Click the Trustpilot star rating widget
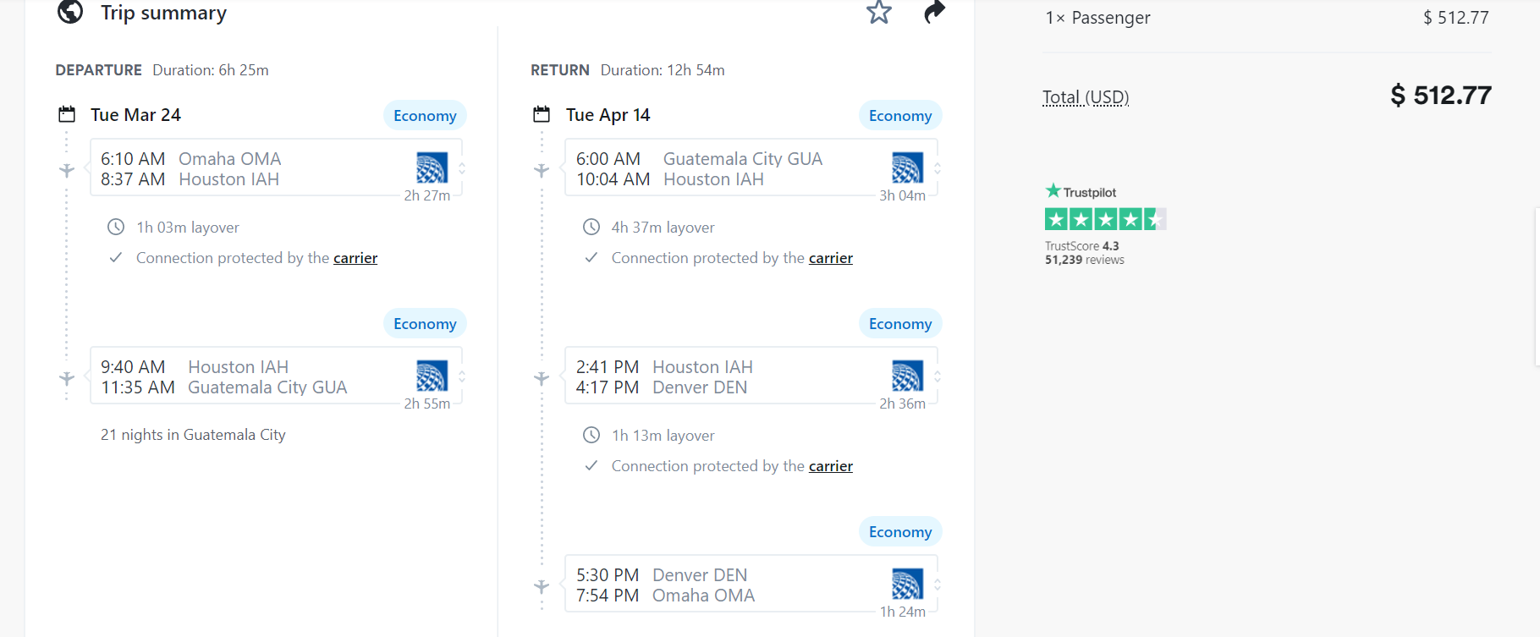This screenshot has height=637, width=1540. click(1105, 220)
